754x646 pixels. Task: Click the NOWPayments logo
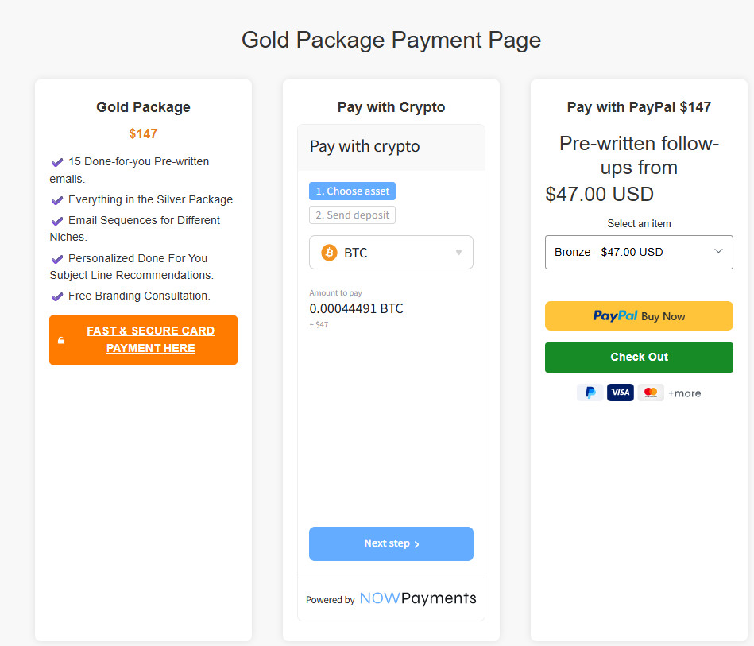[418, 598]
